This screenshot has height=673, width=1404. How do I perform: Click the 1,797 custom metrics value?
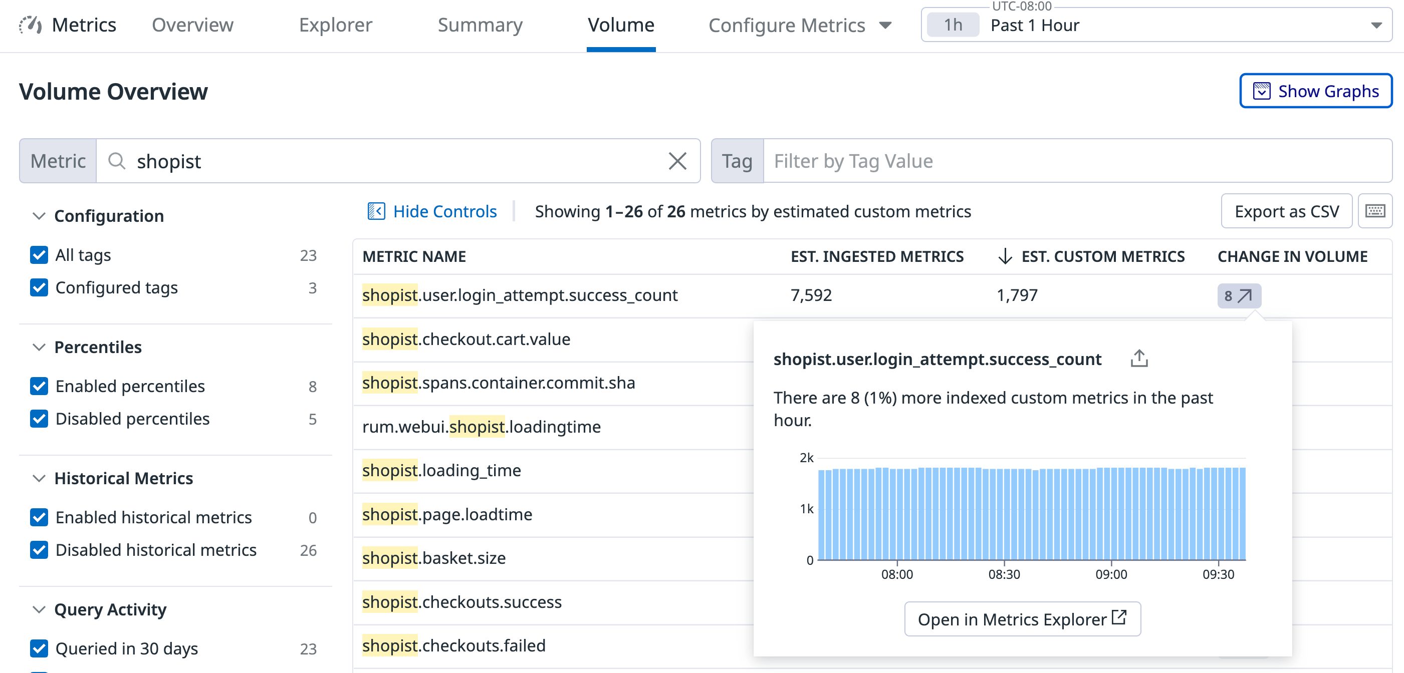(x=1017, y=295)
